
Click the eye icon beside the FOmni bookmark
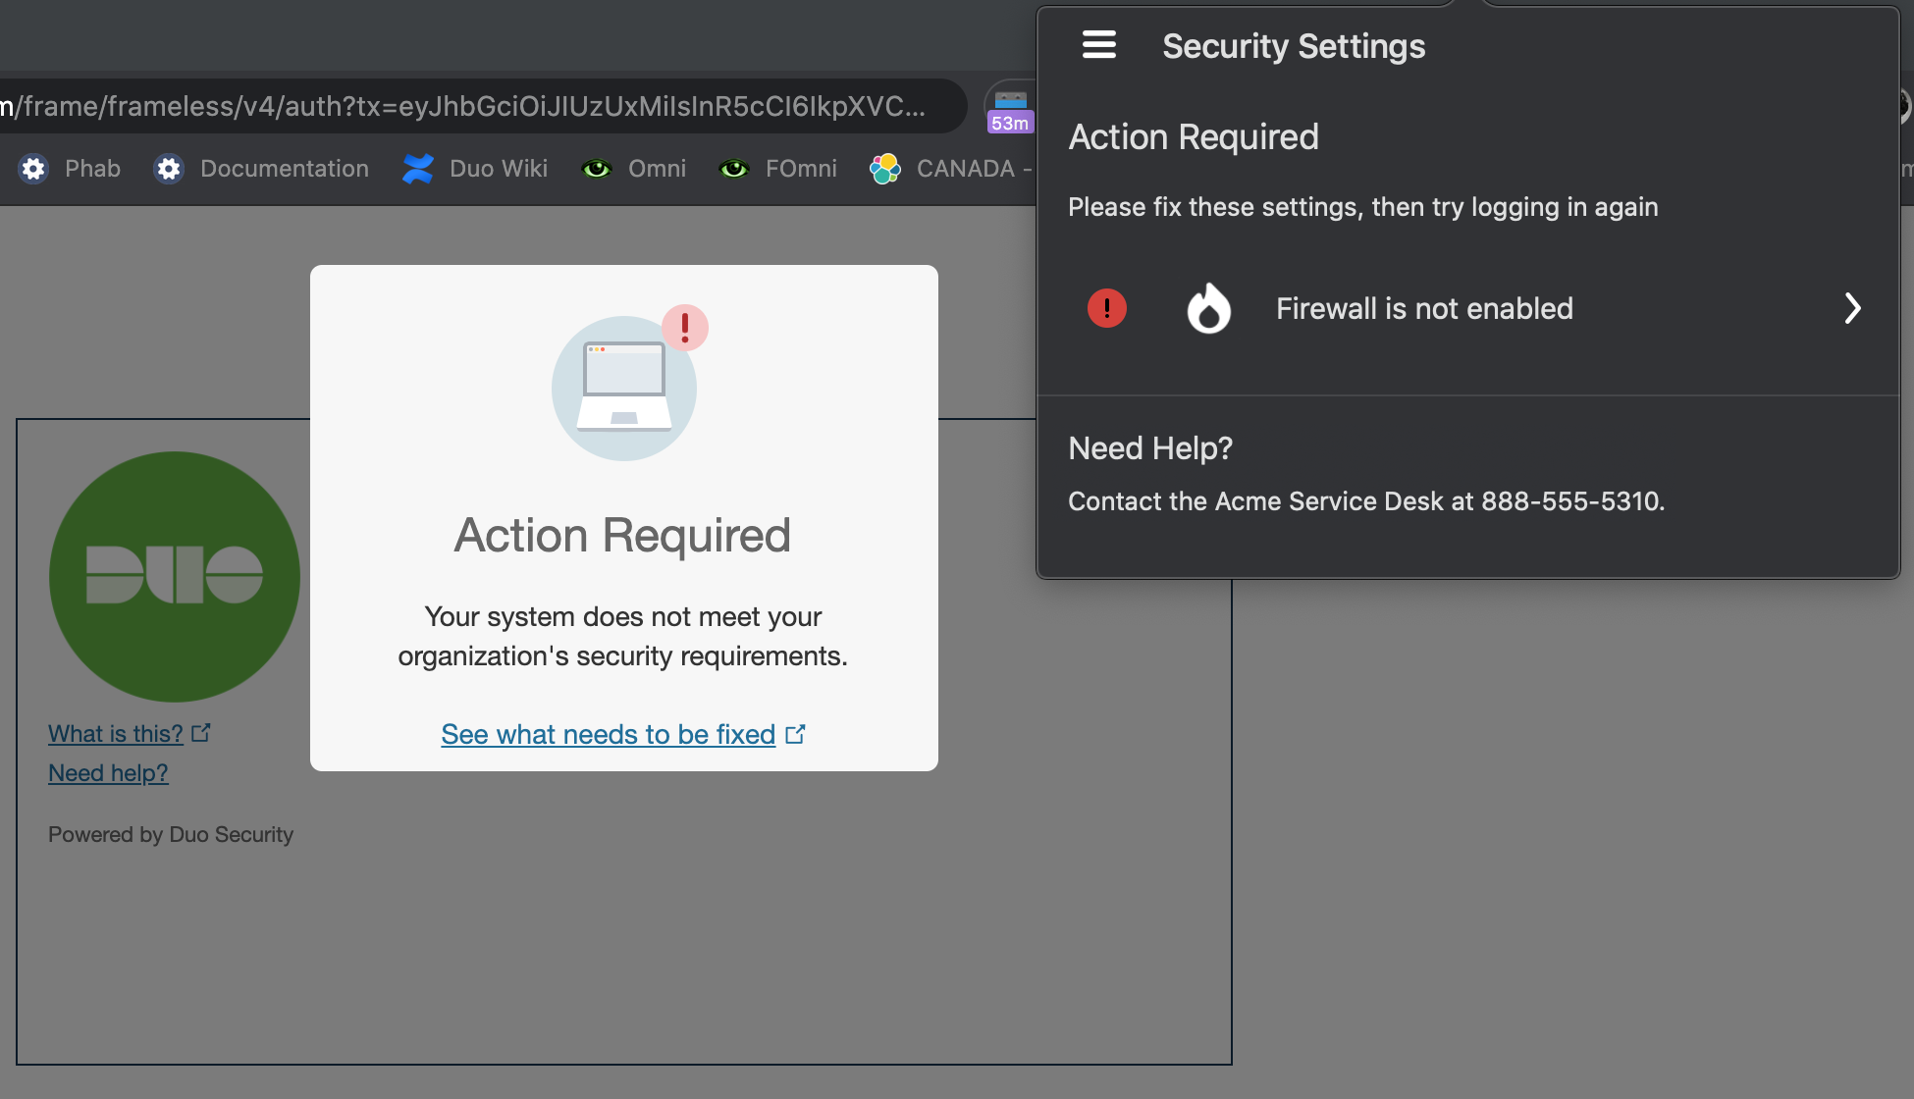(734, 169)
